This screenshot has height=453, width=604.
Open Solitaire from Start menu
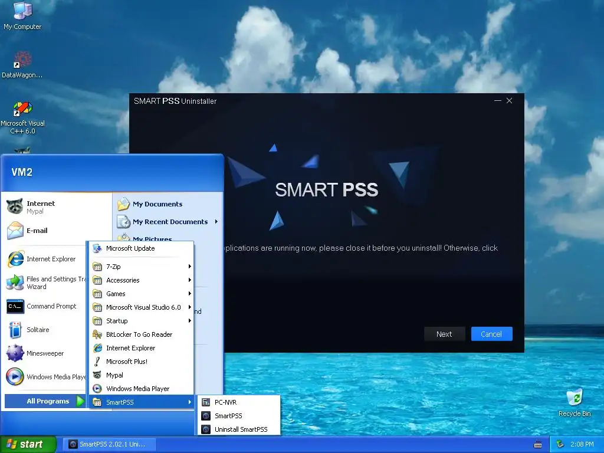tap(44, 330)
